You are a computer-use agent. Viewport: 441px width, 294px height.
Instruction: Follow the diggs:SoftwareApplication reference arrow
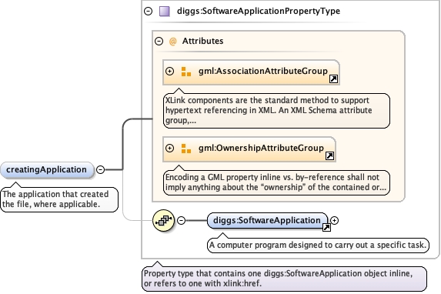tap(326, 227)
